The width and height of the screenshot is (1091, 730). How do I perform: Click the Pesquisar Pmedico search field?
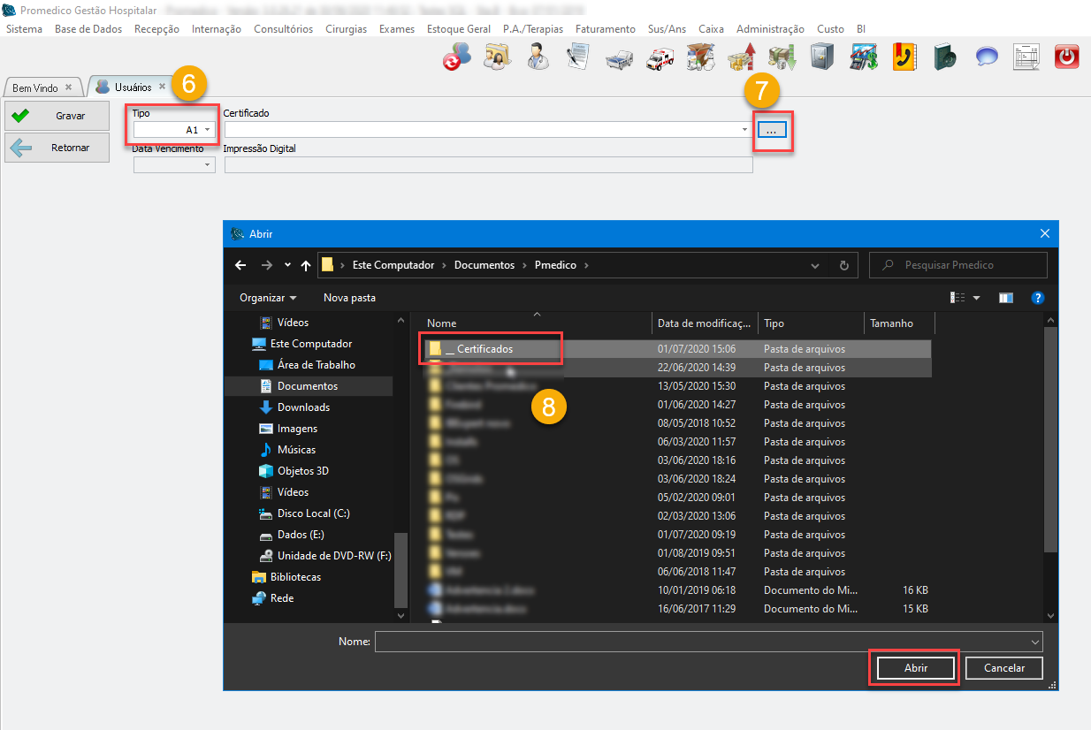[x=965, y=265]
